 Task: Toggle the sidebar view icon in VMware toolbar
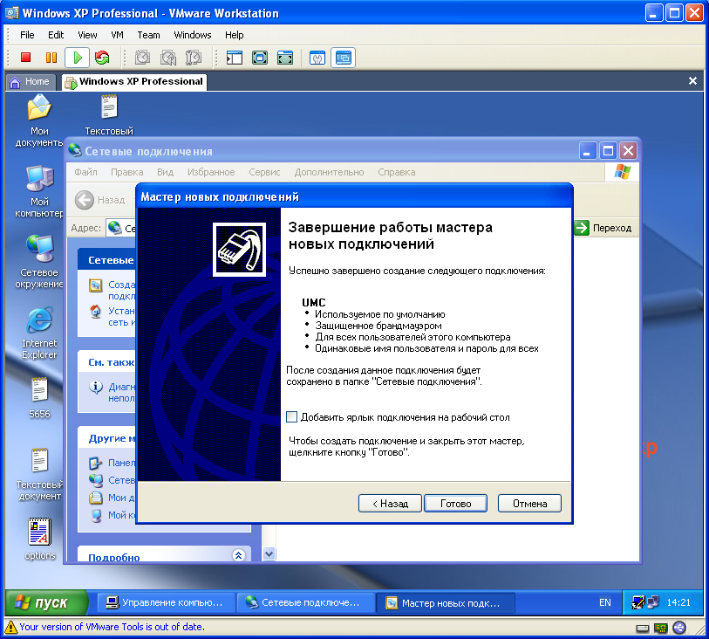point(235,58)
